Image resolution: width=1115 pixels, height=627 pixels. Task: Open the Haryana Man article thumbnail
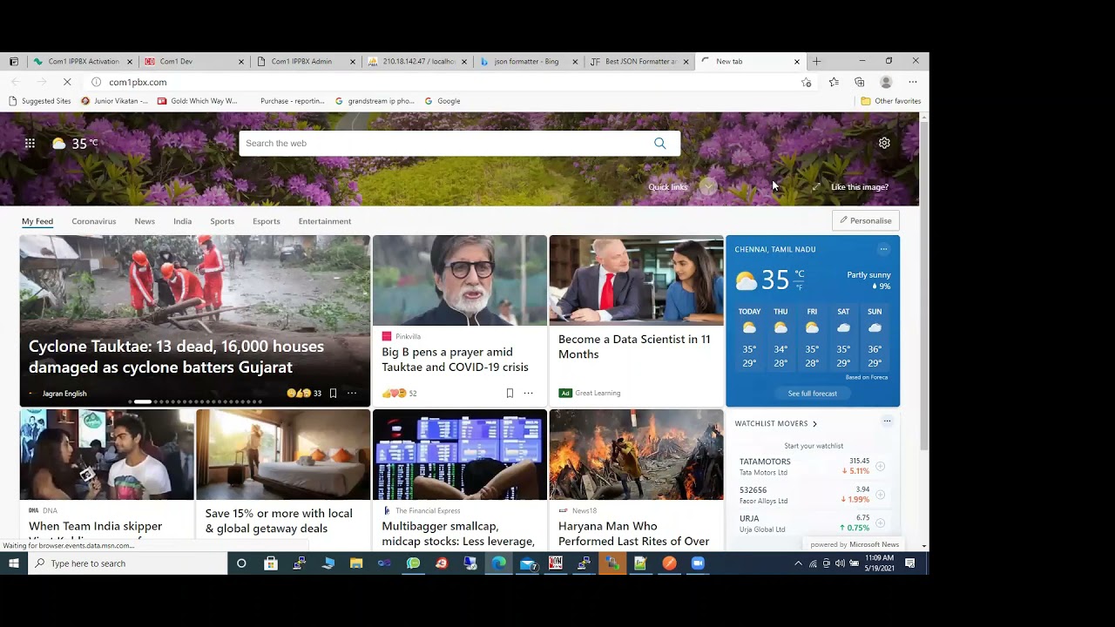[x=636, y=455]
